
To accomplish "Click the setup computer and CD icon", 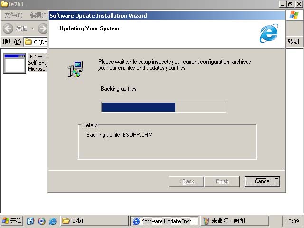I will (76, 69).
